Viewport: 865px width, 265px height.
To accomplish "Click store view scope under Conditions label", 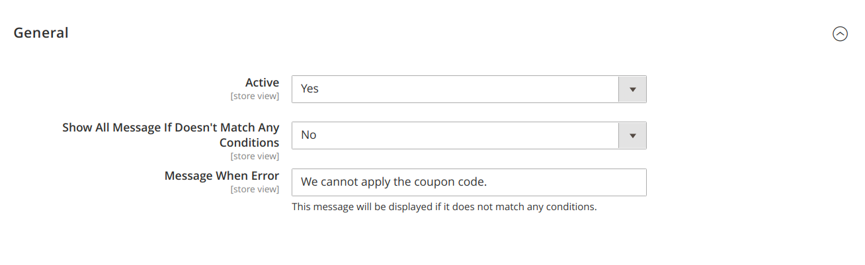I will pyautogui.click(x=255, y=157).
